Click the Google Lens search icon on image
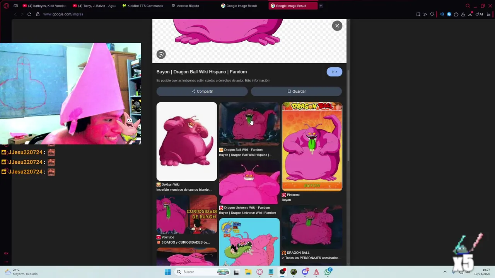This screenshot has height=278, width=495. 161,54
